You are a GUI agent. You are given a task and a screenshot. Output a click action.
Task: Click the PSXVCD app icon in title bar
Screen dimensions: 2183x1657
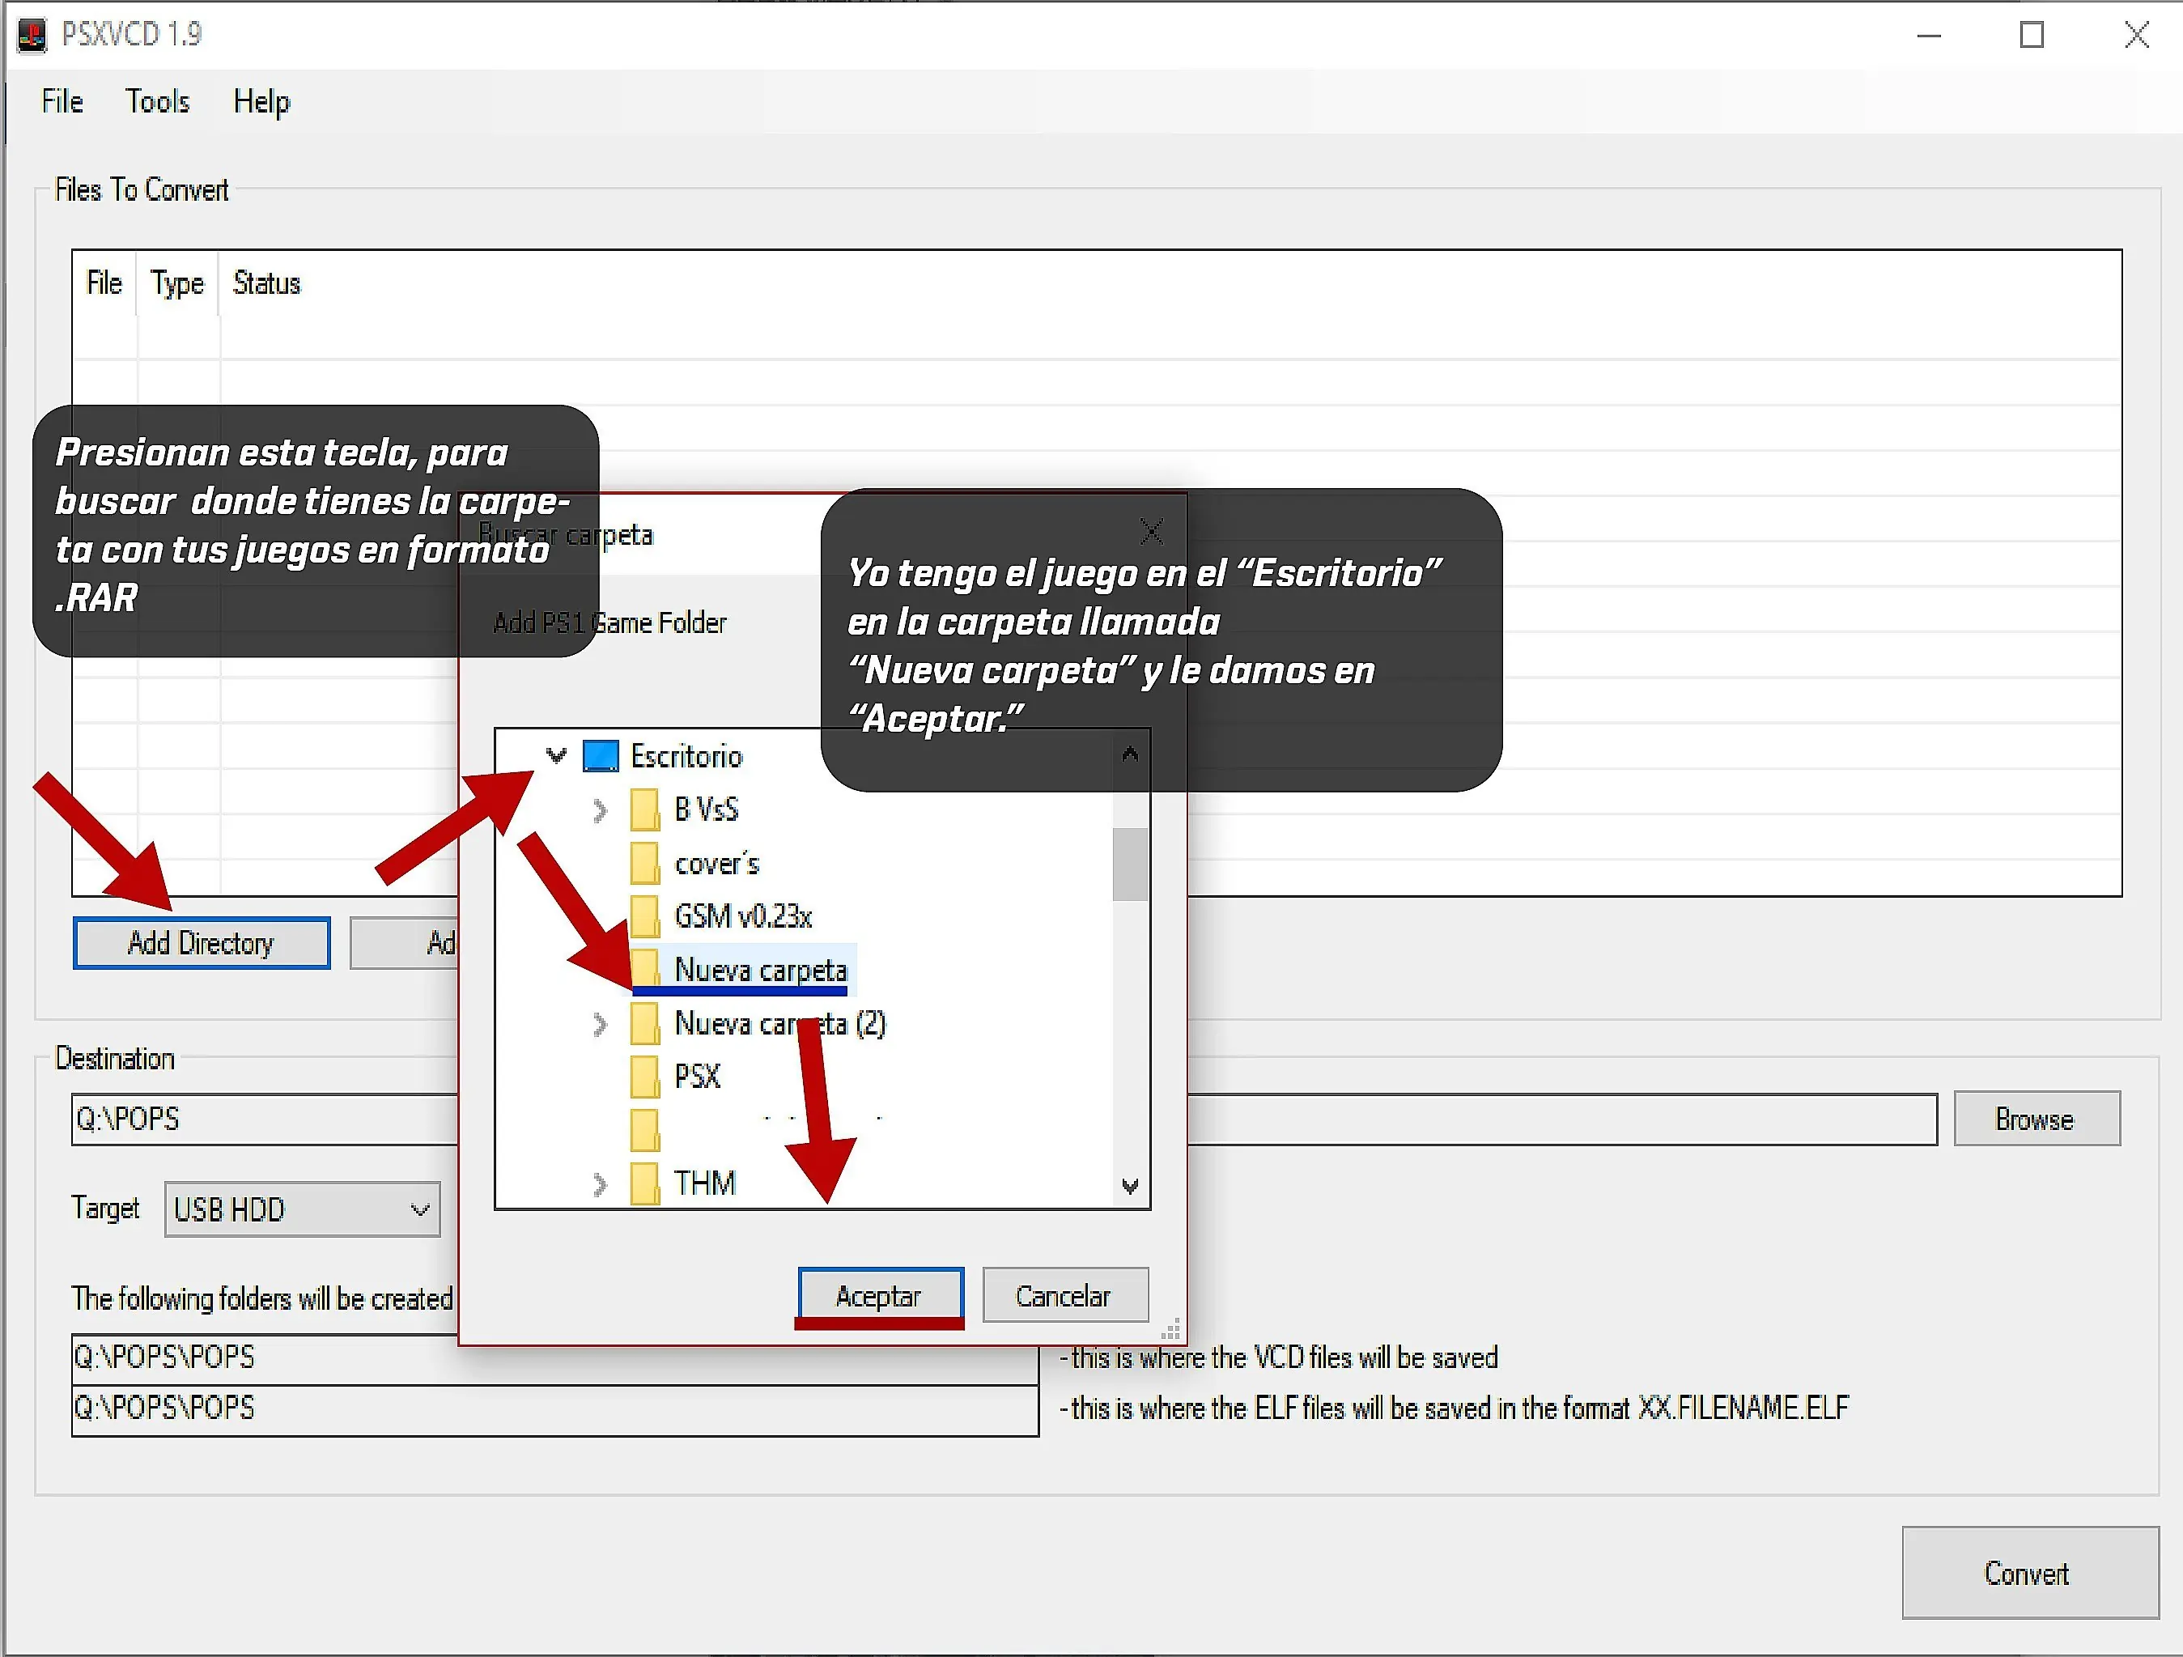coord(32,35)
